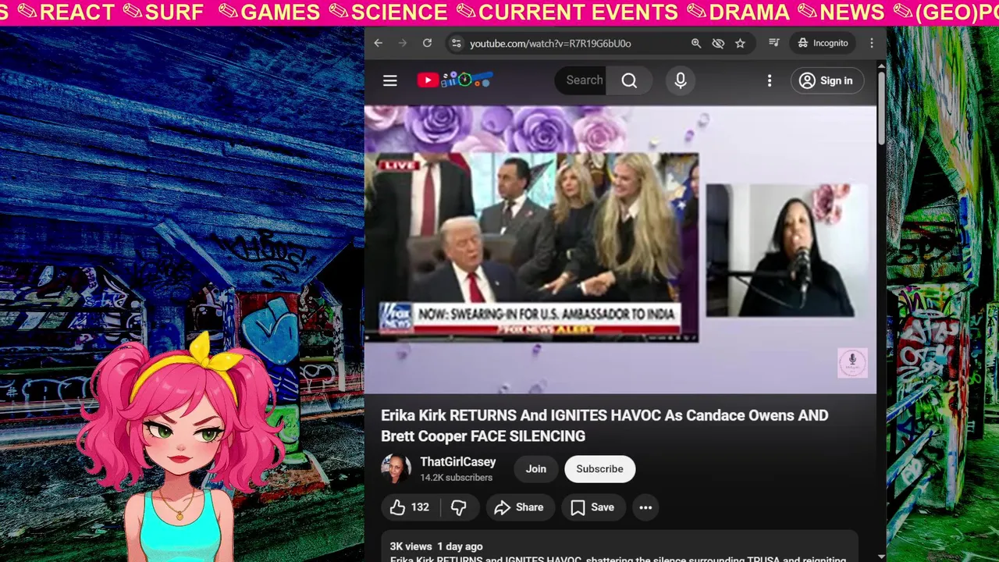Click the pink-haired avatar character overlay
Viewport: 999px width, 562px height.
(x=183, y=449)
